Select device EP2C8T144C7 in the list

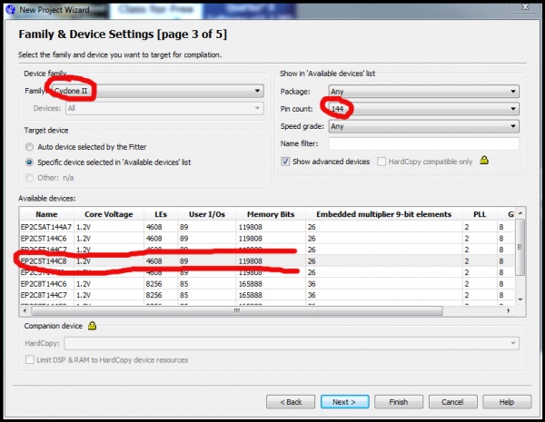click(x=267, y=295)
